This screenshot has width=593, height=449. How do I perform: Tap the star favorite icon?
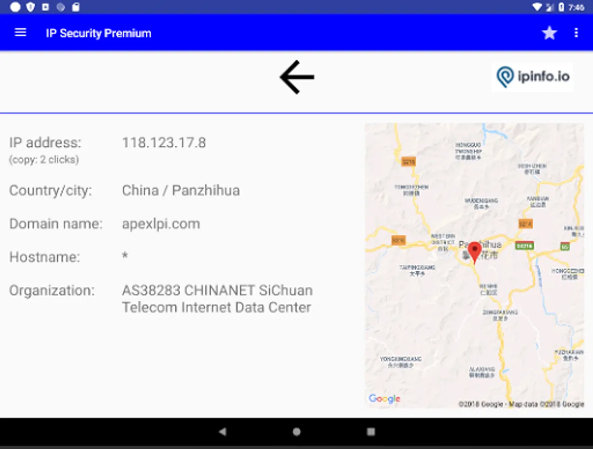549,33
